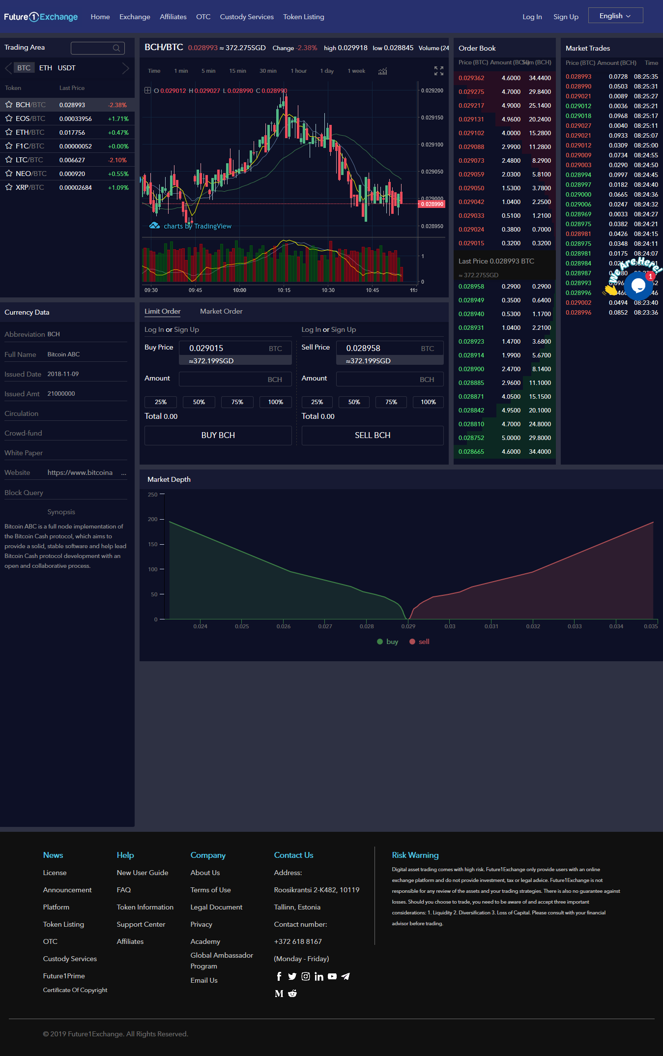
Task: Favorite the BCH/BTC pair star
Action: click(x=9, y=105)
